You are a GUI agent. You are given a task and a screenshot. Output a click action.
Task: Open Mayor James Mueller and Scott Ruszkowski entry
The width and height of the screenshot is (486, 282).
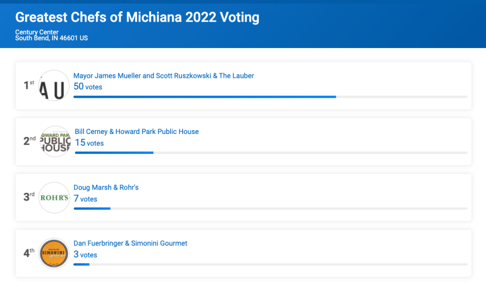pyautogui.click(x=164, y=76)
